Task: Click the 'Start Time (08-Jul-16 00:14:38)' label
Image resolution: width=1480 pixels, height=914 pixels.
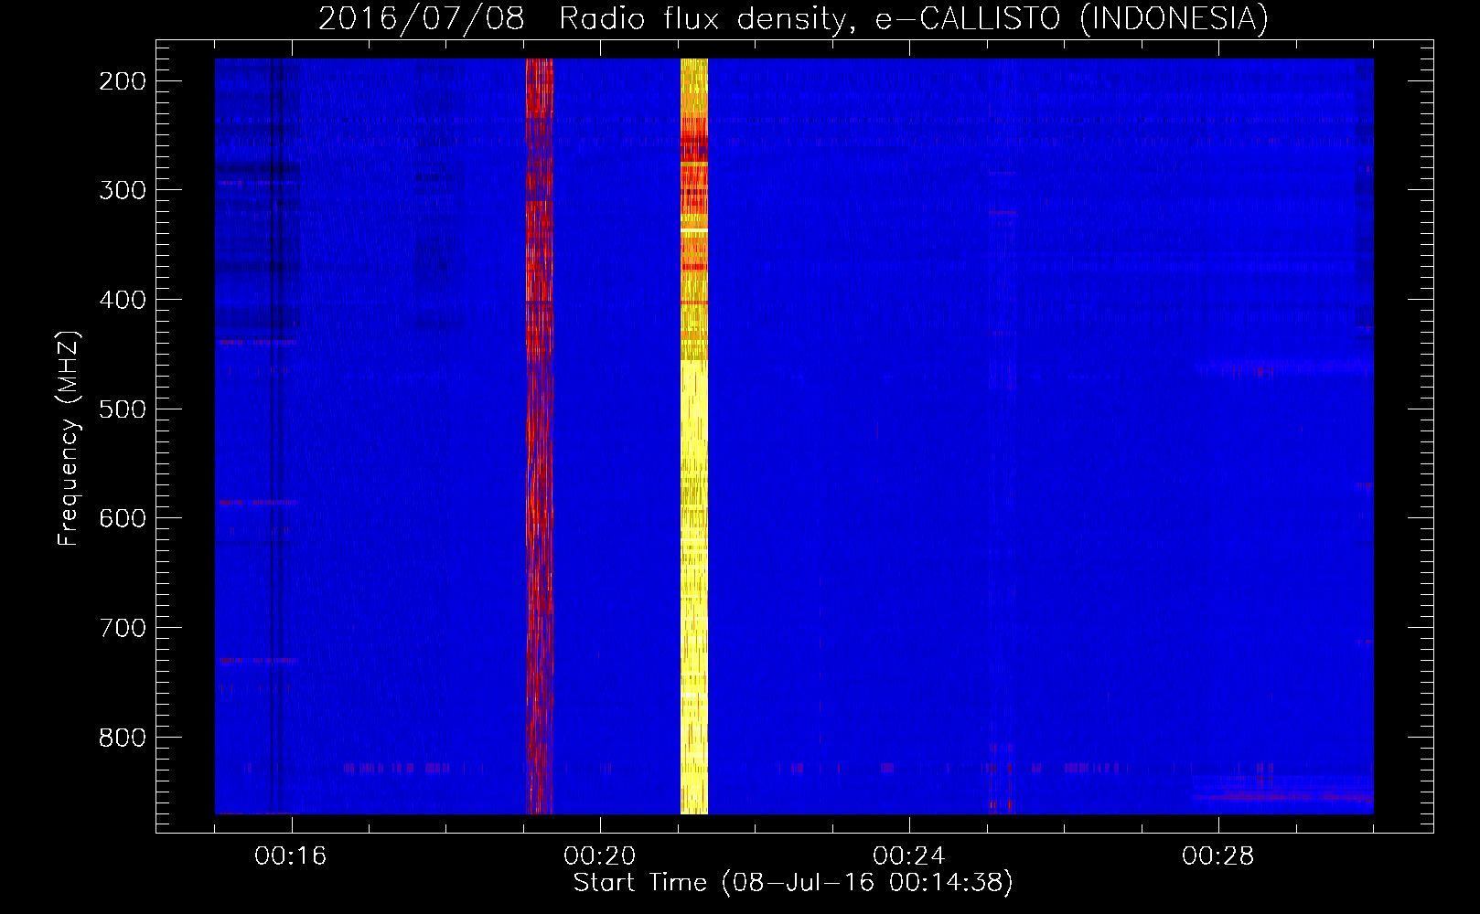Action: point(793,883)
